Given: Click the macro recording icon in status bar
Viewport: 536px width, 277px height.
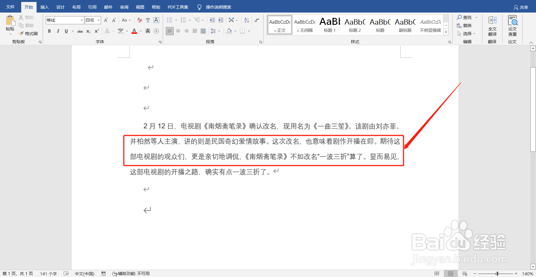Looking at the screenshot, I should pyautogui.click(x=104, y=274).
